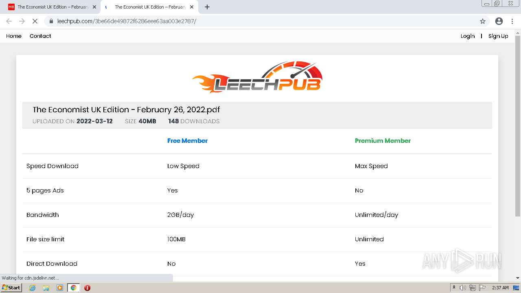This screenshot has width=521, height=293.
Task: Select the Premium Member column heading
Action: 383,140
